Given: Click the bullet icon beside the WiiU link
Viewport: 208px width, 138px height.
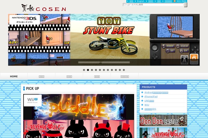Looking at the screenshot, I should [142, 105].
